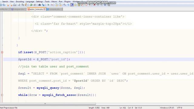The height and width of the screenshot is (109, 194).
Task: Open the Tools menu
Action: (47, 2)
